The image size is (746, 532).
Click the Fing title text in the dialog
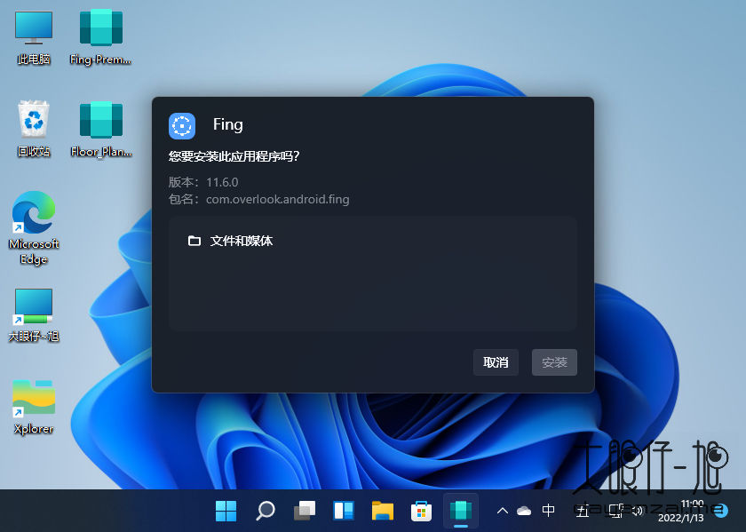(228, 124)
